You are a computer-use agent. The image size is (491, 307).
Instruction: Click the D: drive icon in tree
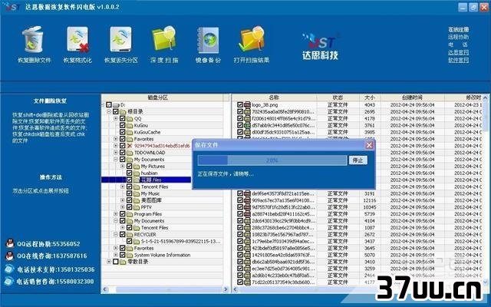pos(116,105)
